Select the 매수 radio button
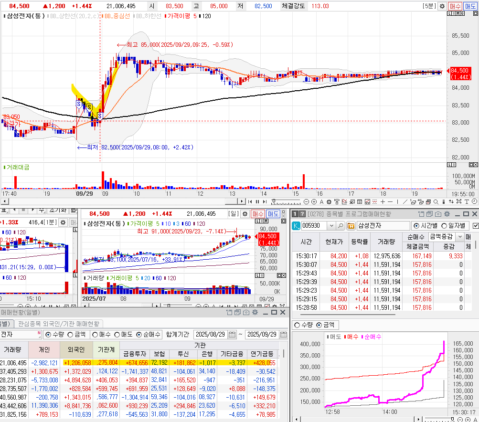The image size is (479, 422). [95, 335]
